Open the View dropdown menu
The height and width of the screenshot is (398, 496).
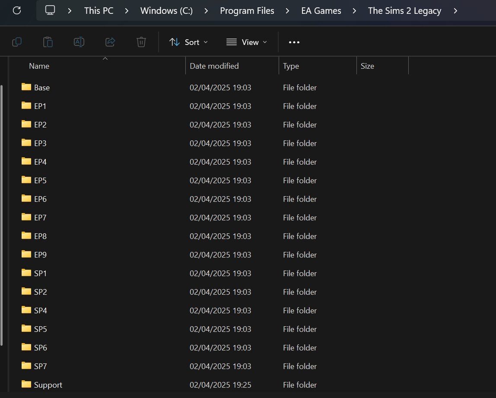tap(247, 42)
